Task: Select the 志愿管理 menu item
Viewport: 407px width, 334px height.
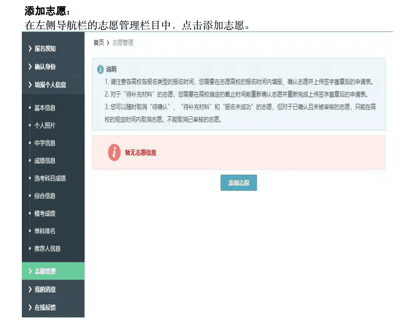Action: 45,271
